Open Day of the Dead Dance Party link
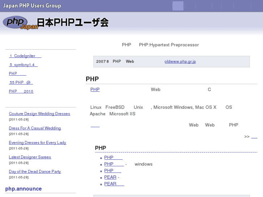This screenshot has width=263, height=197. click(x=35, y=171)
